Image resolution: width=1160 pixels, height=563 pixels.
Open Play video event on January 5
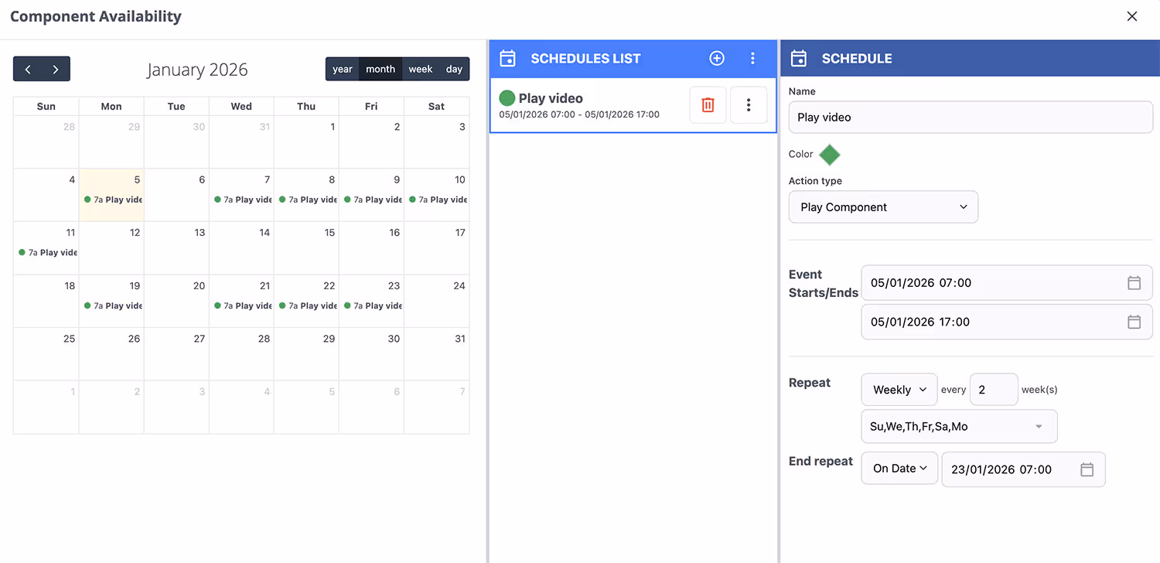pyautogui.click(x=113, y=200)
